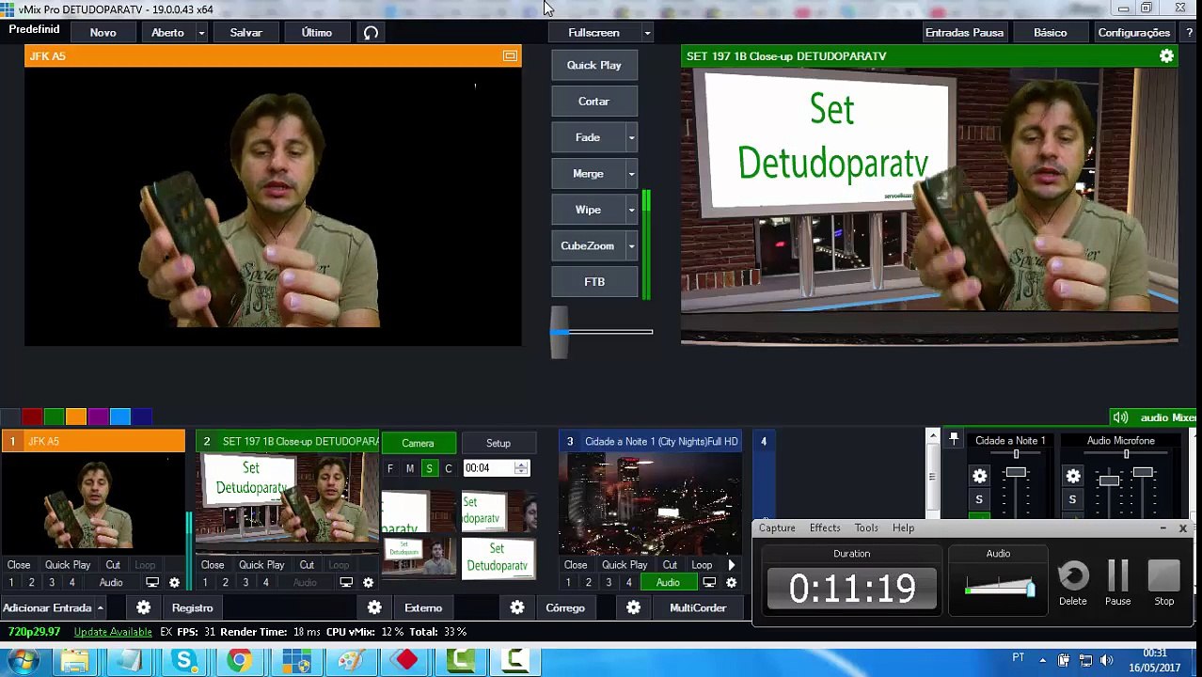Play input 3 Cidade a Noite with arrow icon
The height and width of the screenshot is (677, 1202).
pyautogui.click(x=731, y=565)
